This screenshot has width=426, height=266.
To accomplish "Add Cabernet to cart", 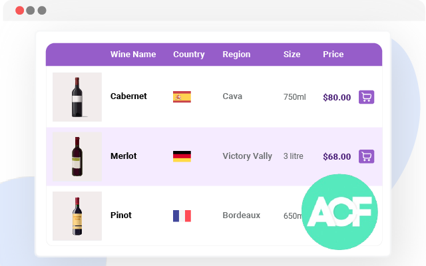I will click(x=366, y=97).
